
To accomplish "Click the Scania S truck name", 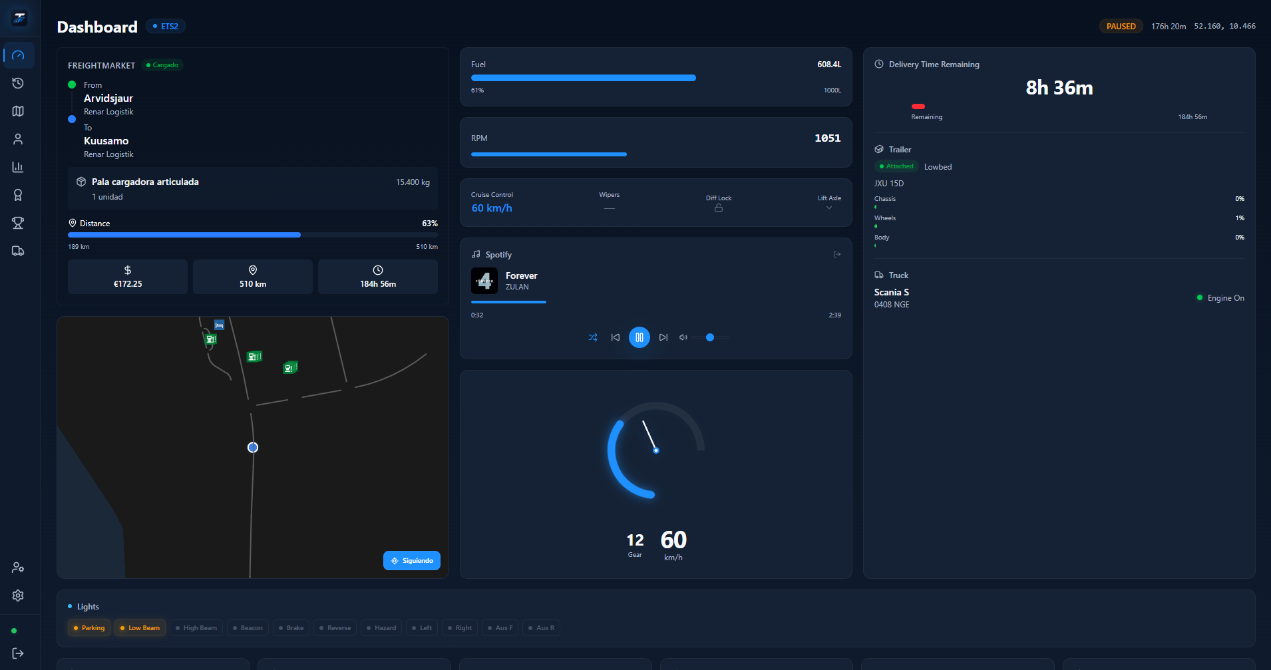I will click(892, 292).
